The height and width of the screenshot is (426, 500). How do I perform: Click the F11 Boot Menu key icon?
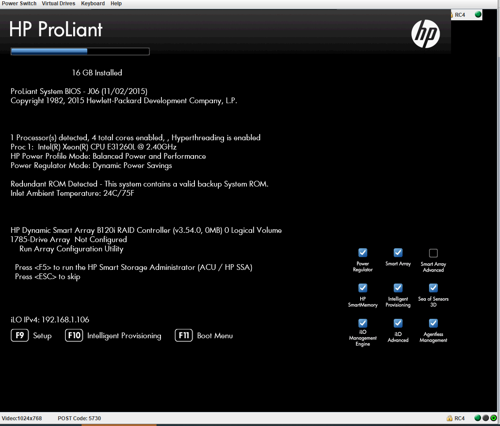(x=184, y=335)
